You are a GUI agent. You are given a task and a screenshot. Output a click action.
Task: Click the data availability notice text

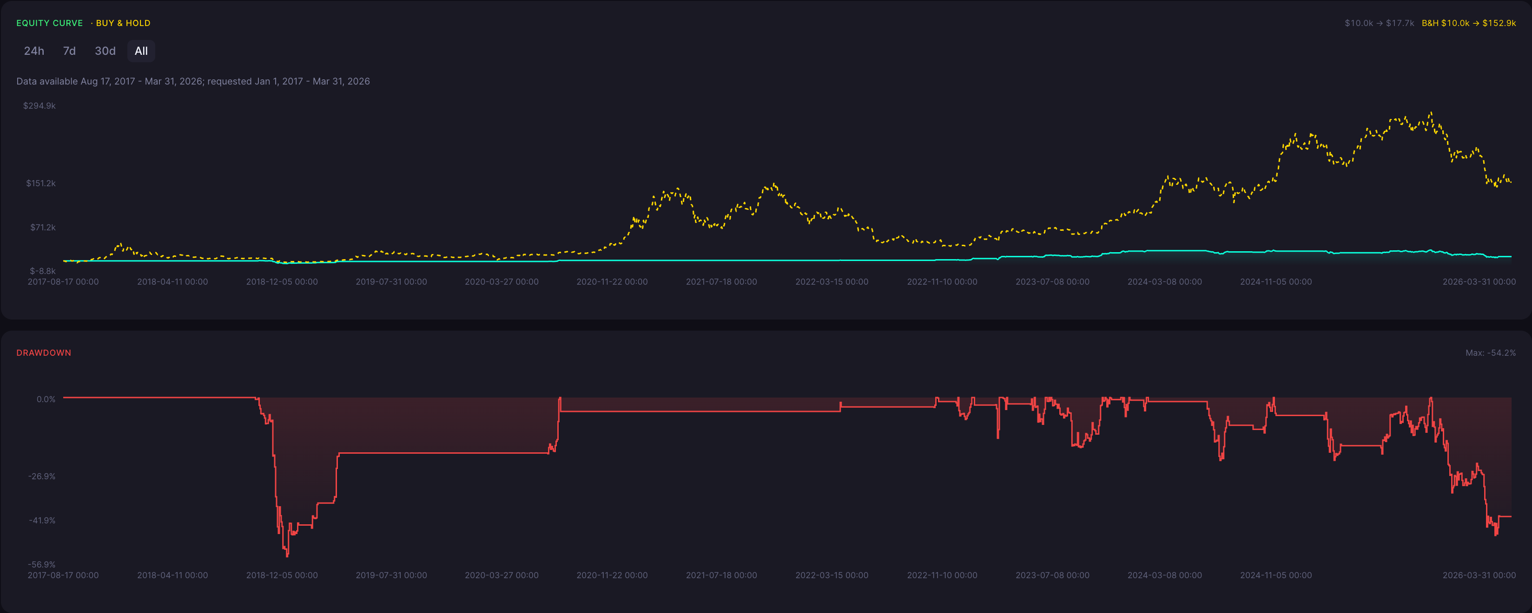[x=193, y=81]
